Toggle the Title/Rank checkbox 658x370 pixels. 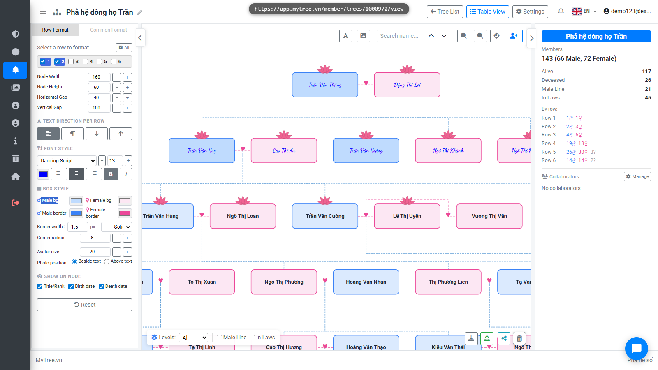40,287
